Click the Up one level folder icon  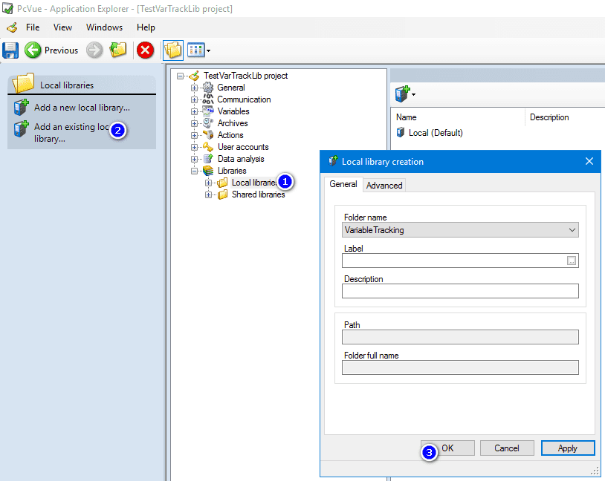pos(118,50)
